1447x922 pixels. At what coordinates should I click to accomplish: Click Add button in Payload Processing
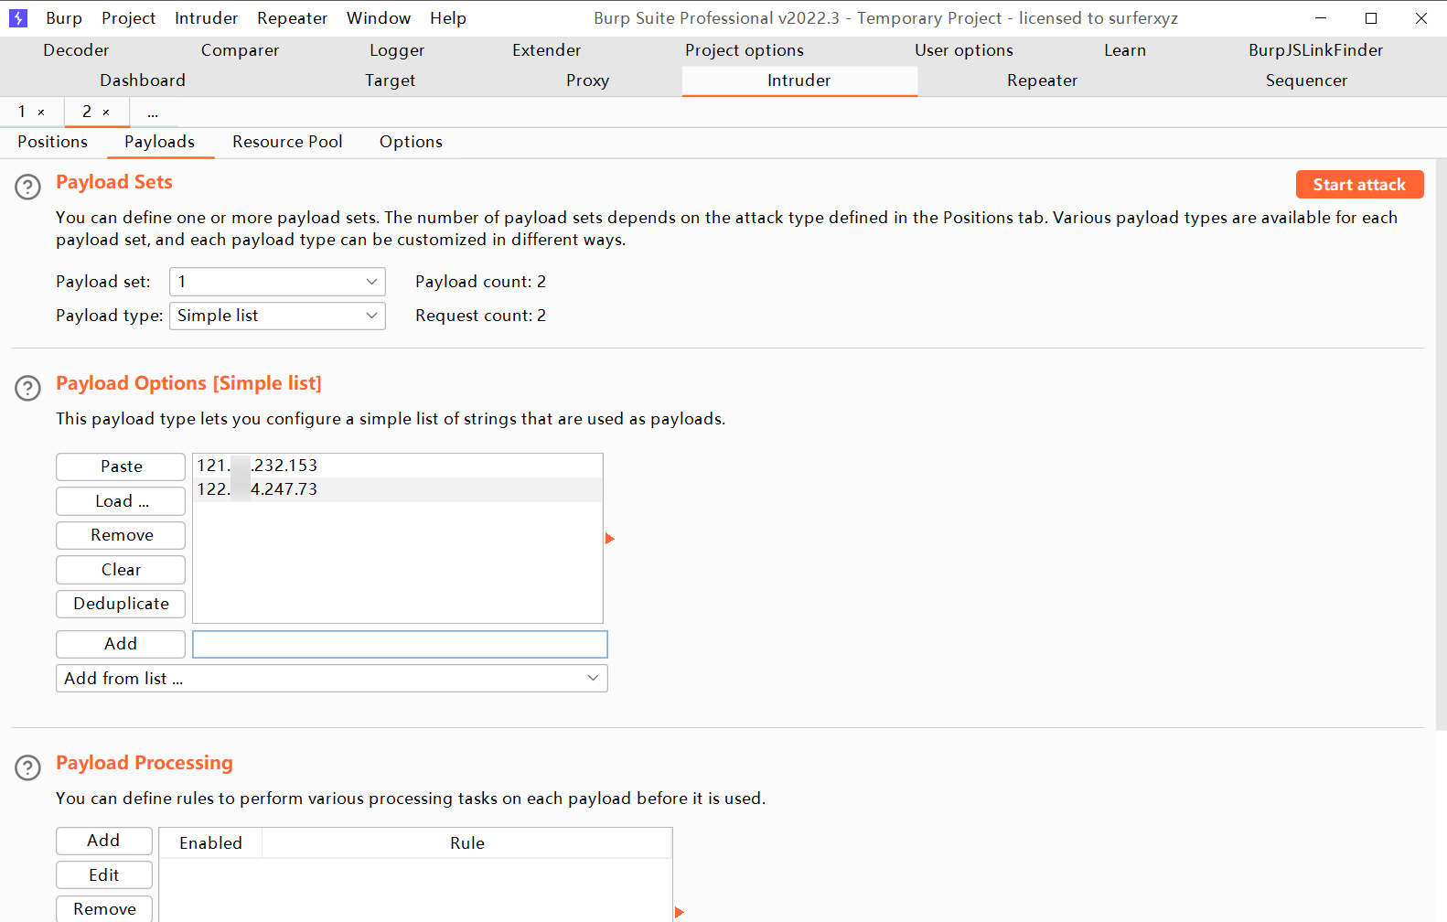(x=104, y=841)
